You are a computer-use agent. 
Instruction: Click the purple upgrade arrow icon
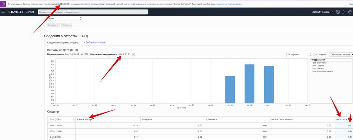click(x=3, y=4)
